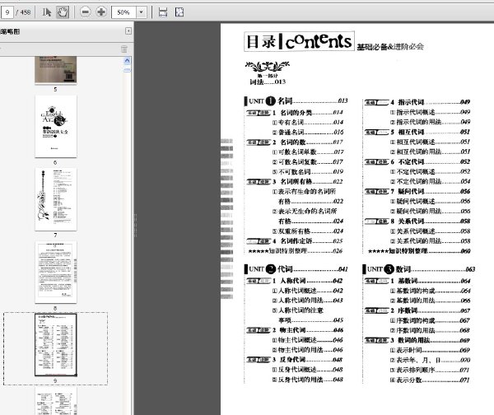Select the text selection cursor tool
494x415 pixels.
tap(47, 12)
